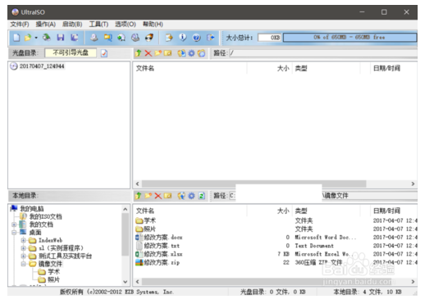The width and height of the screenshot is (425, 304).
Task: Create a new ISO with New icon
Action: (16, 38)
